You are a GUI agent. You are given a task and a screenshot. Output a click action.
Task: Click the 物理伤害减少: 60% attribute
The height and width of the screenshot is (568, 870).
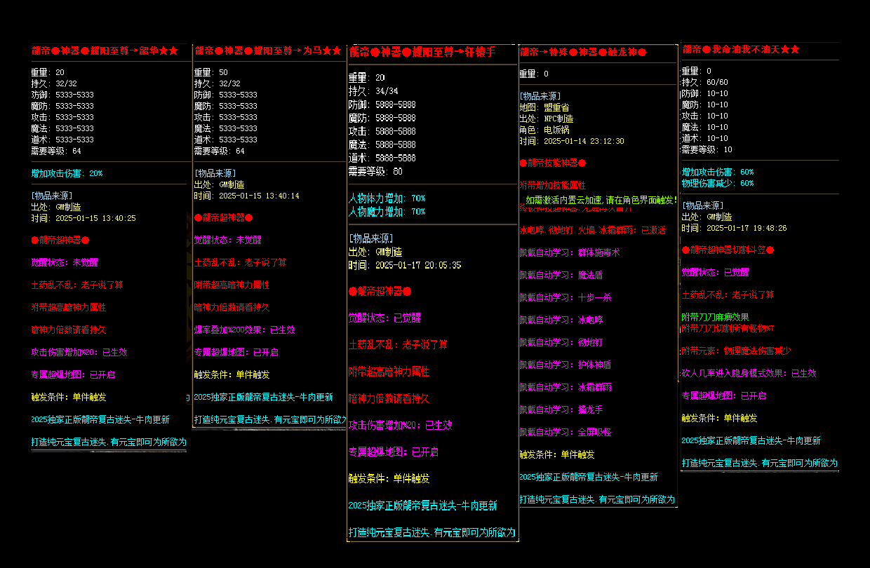pos(718,183)
